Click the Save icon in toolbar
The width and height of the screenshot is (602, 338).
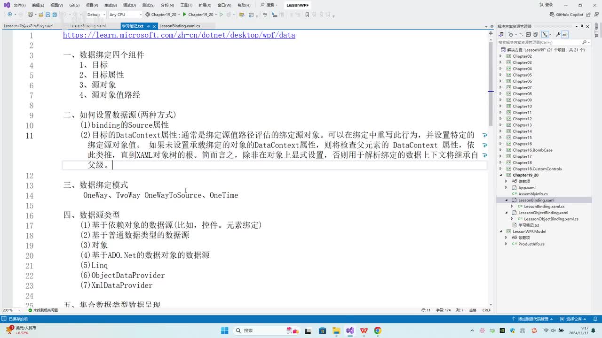tap(48, 15)
